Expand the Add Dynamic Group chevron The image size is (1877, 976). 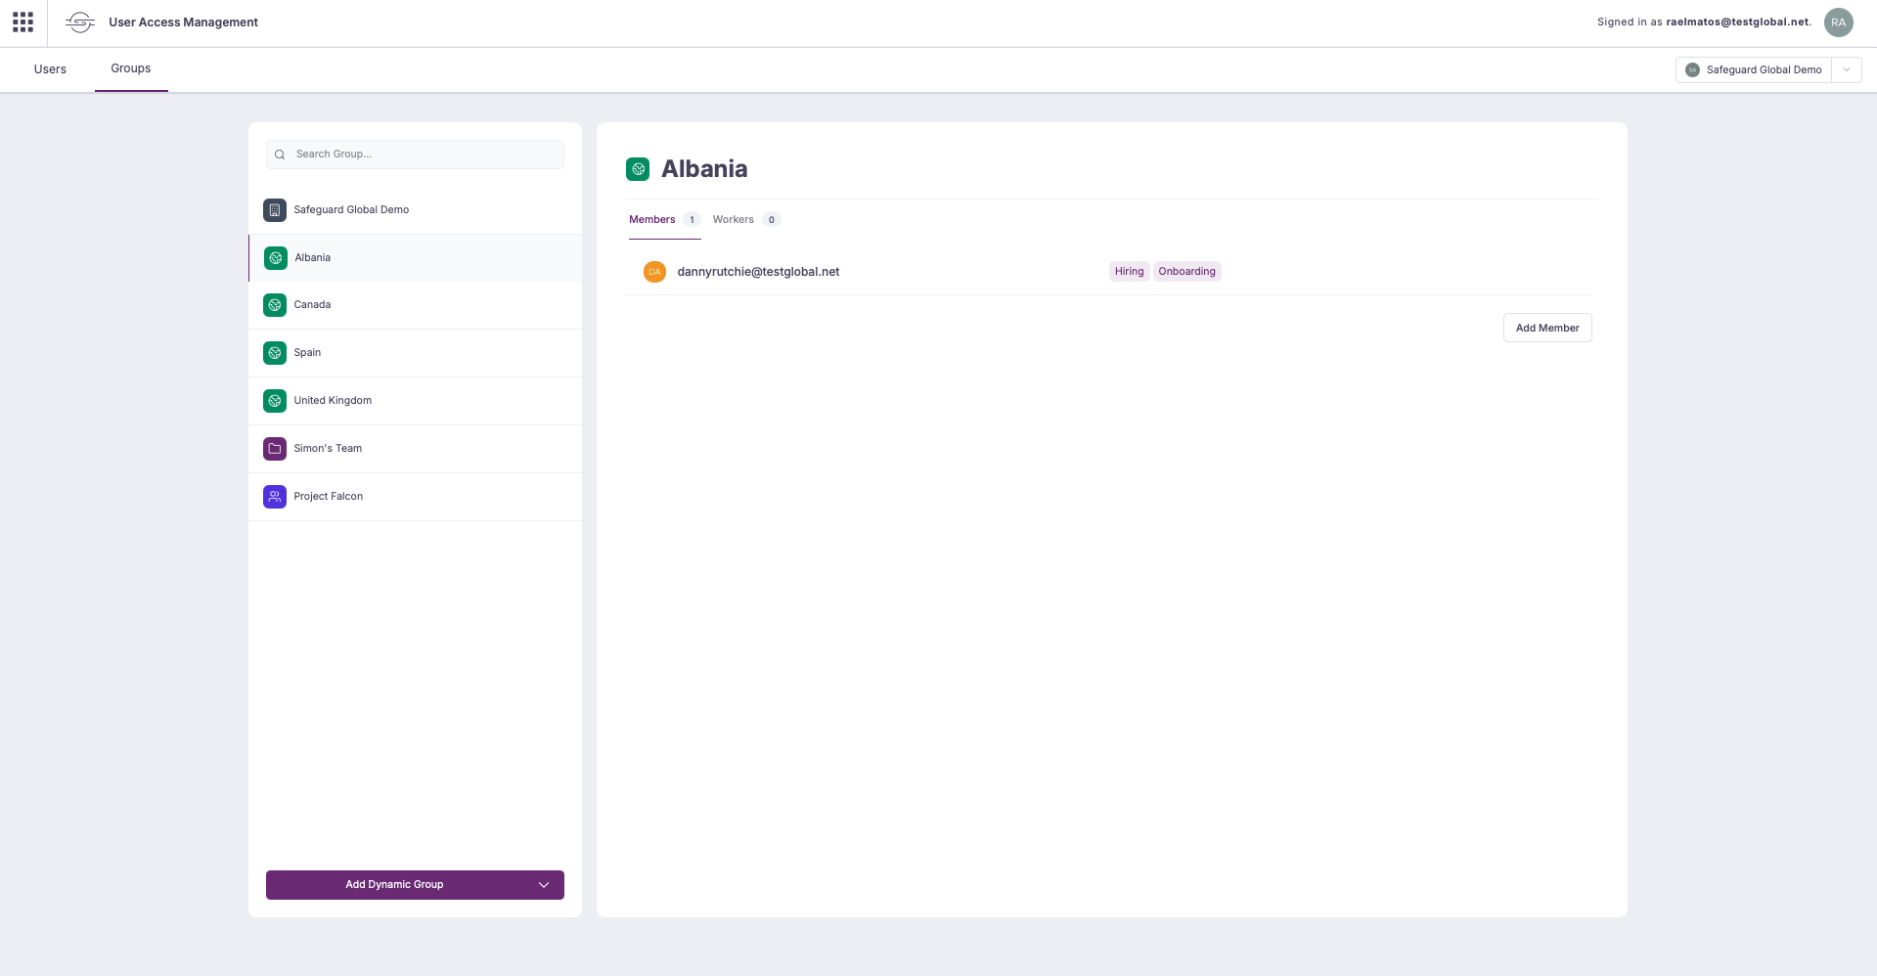[544, 885]
